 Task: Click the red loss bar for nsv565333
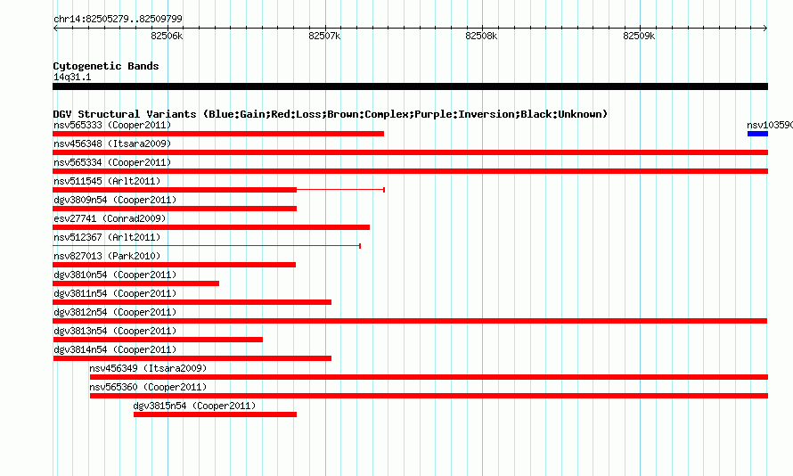[x=218, y=134]
